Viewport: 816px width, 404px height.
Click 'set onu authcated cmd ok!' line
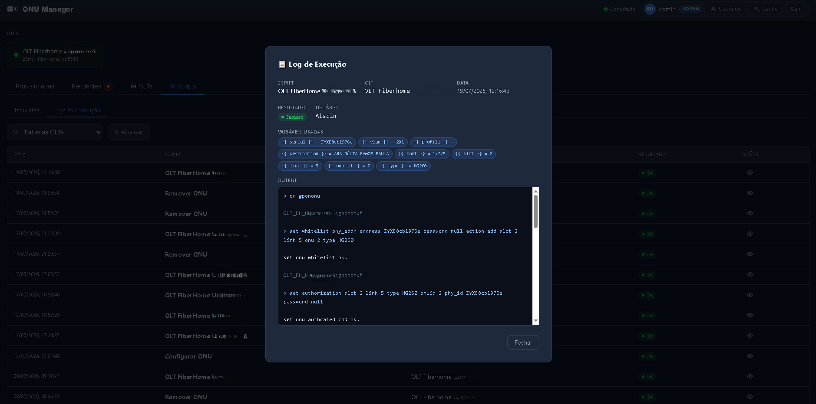coord(321,319)
